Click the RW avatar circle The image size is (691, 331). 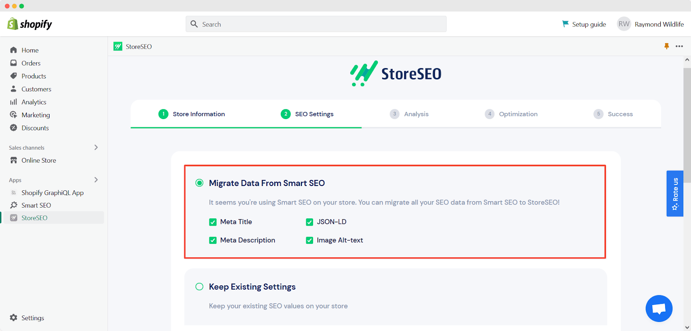tap(624, 24)
